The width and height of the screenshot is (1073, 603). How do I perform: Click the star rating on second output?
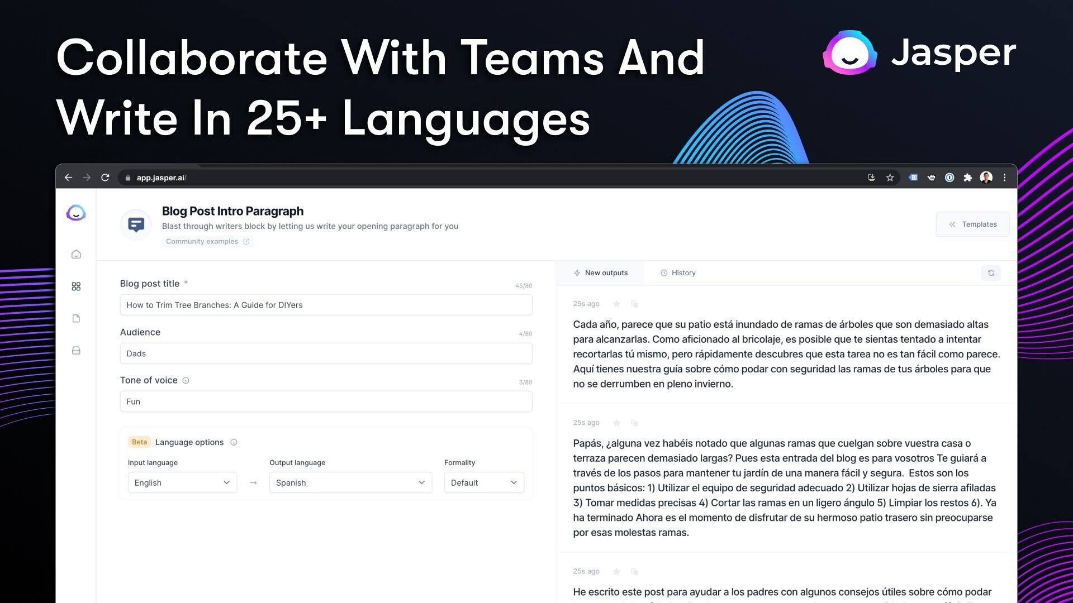click(616, 423)
